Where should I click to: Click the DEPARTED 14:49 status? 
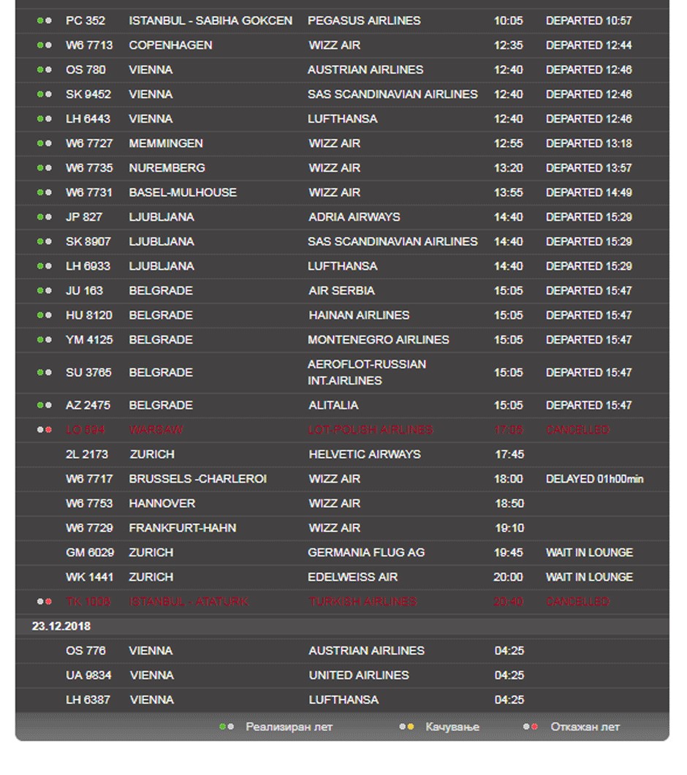(588, 192)
